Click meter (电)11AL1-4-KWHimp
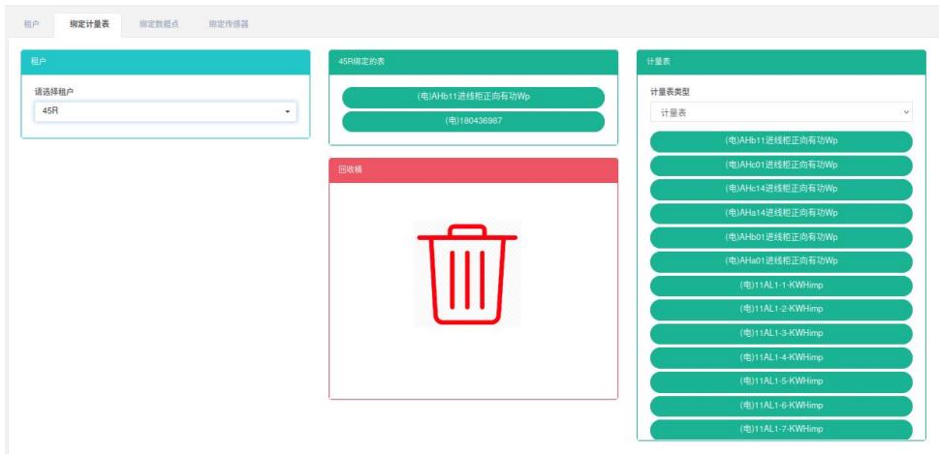Image resolution: width=939 pixels, height=454 pixels. pos(781,357)
